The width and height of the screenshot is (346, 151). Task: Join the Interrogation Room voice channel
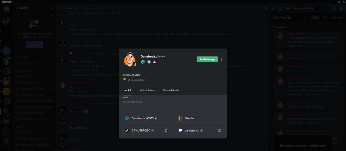(35, 88)
